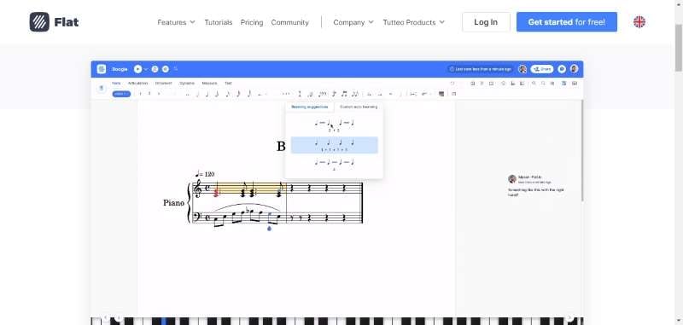Select the Beaming suggestions tab
The height and width of the screenshot is (325, 683).
[310, 107]
